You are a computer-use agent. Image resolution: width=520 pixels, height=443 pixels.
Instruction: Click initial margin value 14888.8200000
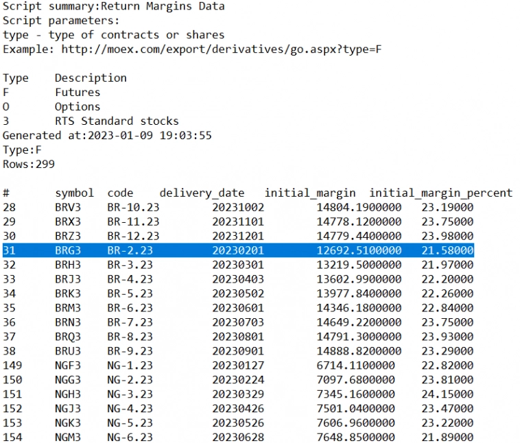pos(359,351)
